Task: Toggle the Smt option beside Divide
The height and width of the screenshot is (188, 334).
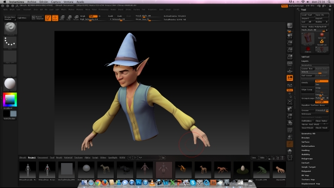Action: (321, 81)
